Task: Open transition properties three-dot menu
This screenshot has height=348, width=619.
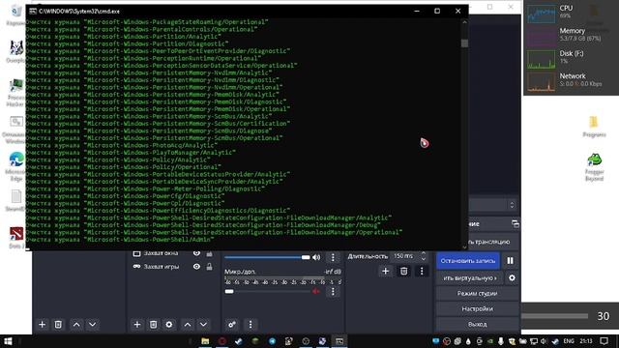Action: (x=422, y=271)
